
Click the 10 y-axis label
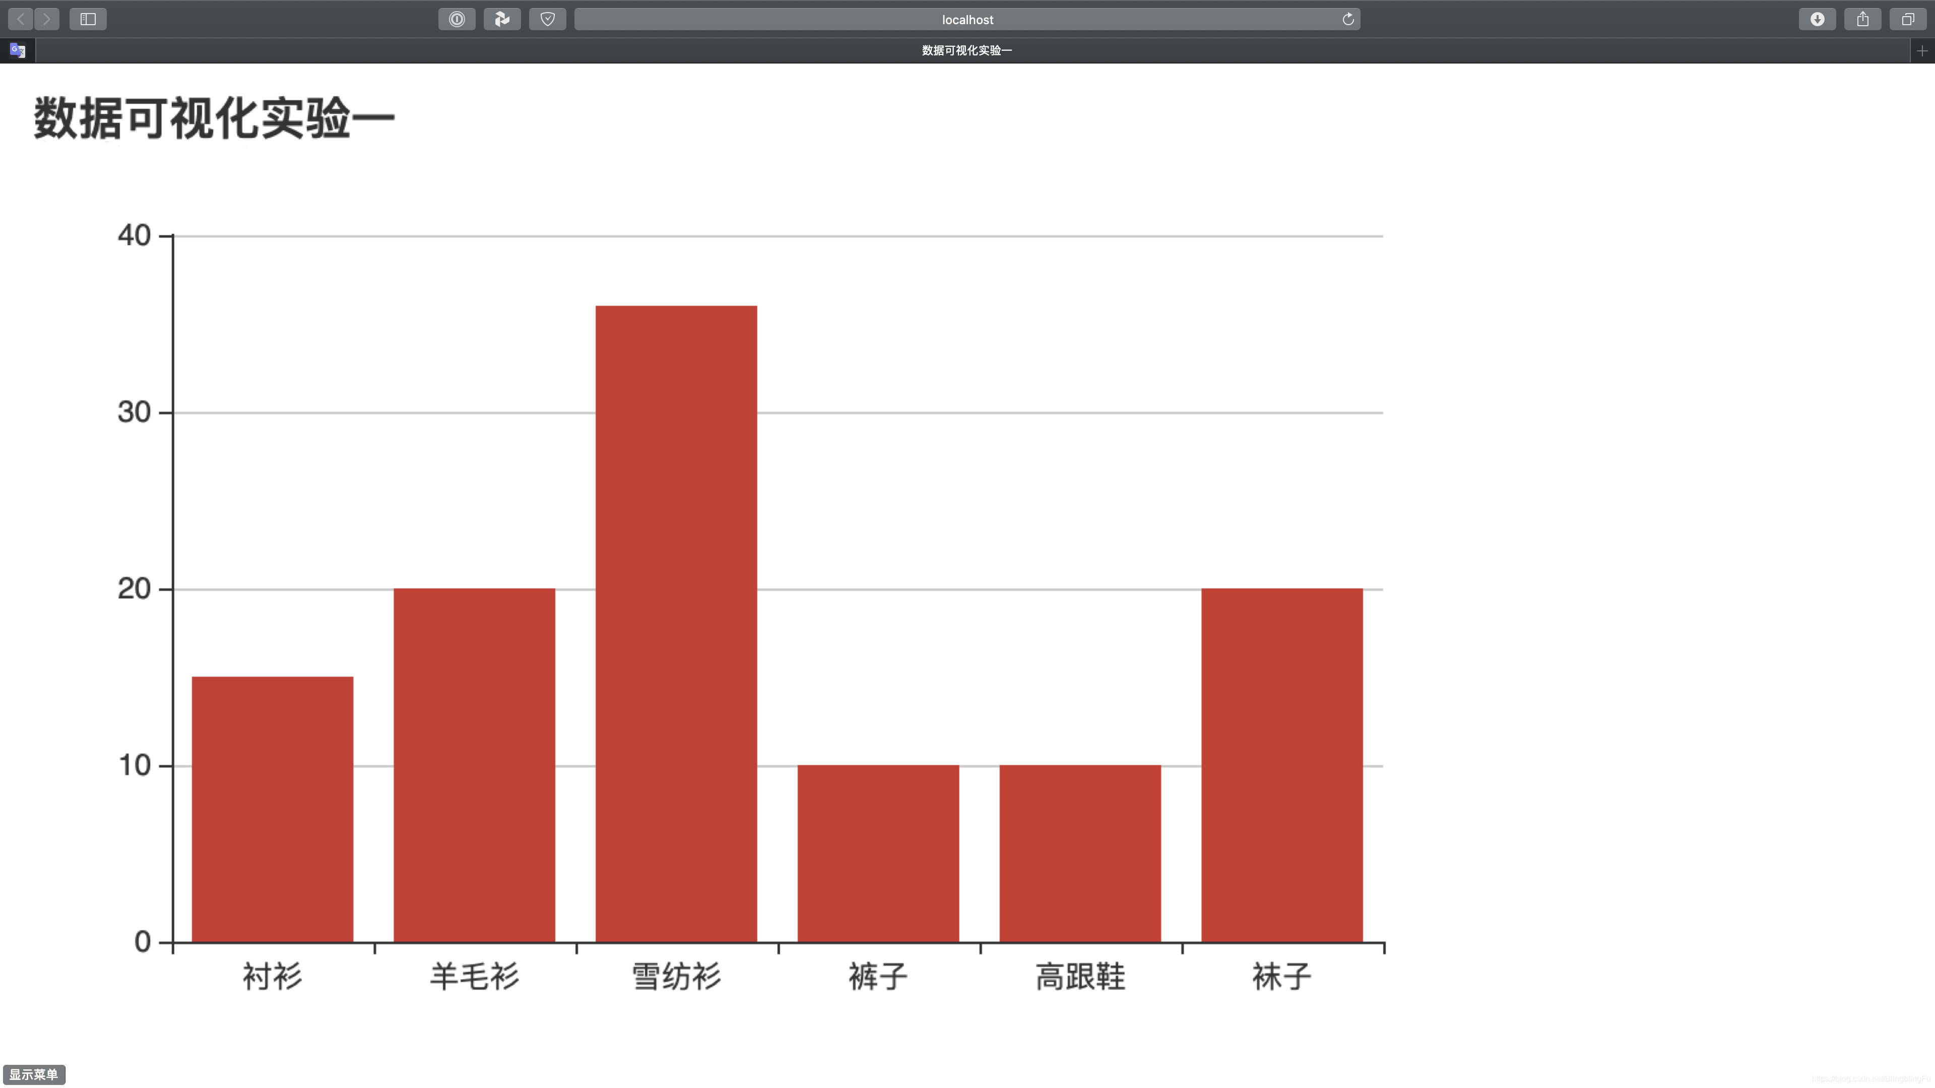point(135,765)
